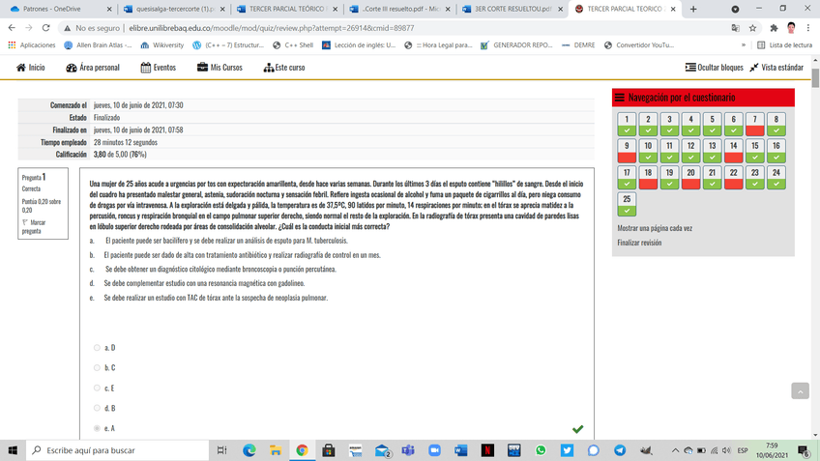
Task: Click the Windows taskbar search box
Action: [x=118, y=450]
